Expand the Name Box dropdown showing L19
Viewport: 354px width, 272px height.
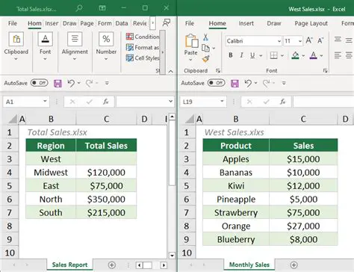[x=222, y=102]
